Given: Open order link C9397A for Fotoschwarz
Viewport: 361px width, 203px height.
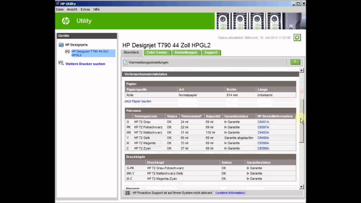Looking at the screenshot, I should (263, 127).
